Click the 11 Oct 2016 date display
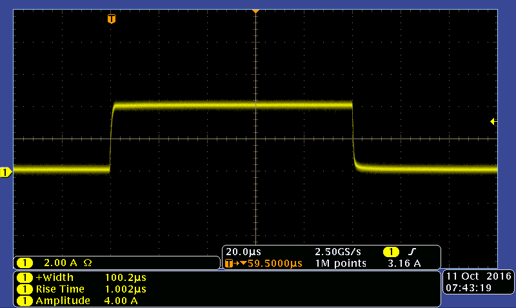Screen dimensions: 516x308 [x=478, y=276]
